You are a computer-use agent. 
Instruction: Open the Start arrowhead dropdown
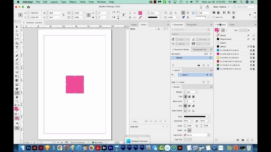(x=192, y=121)
